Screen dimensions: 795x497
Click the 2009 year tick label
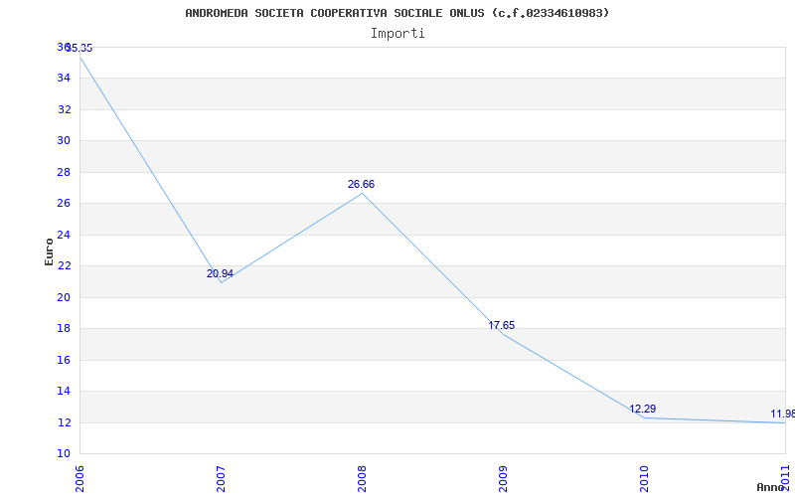(x=503, y=479)
